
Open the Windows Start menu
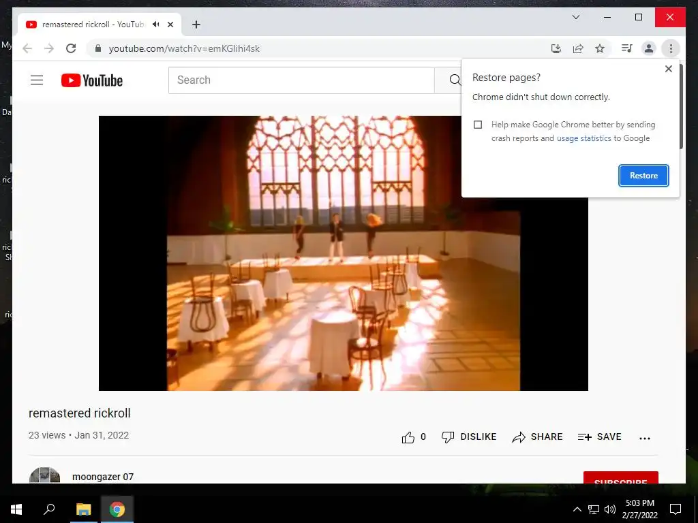coord(16,509)
